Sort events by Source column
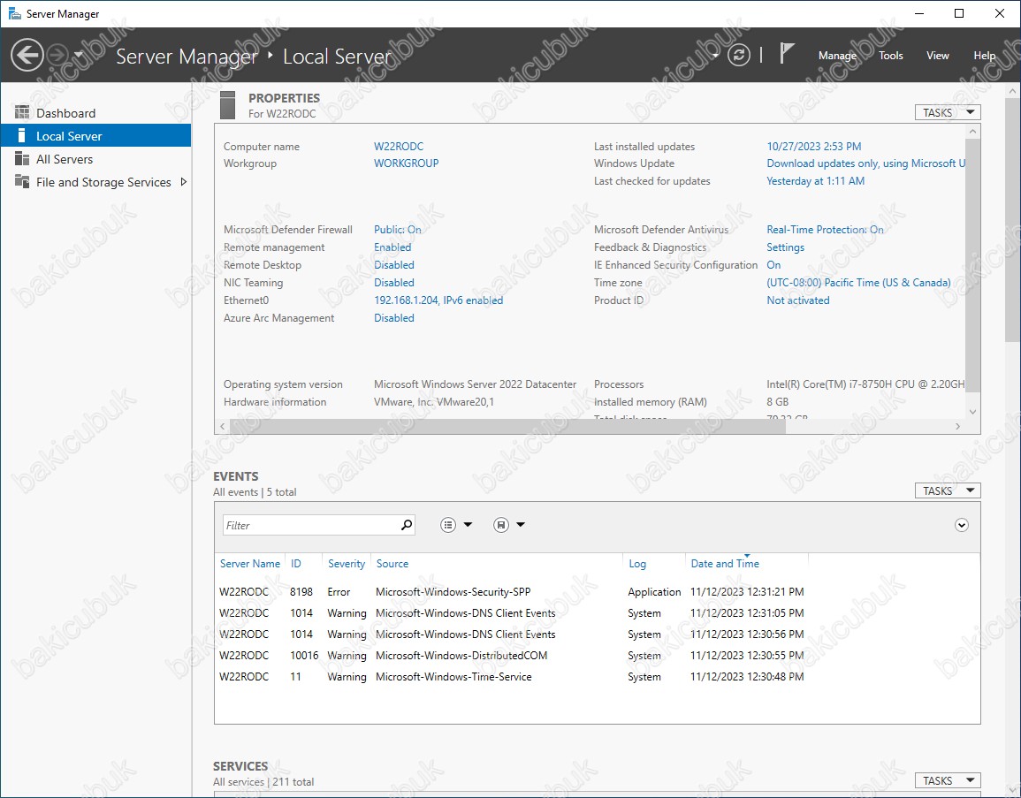The image size is (1021, 798). coord(392,564)
